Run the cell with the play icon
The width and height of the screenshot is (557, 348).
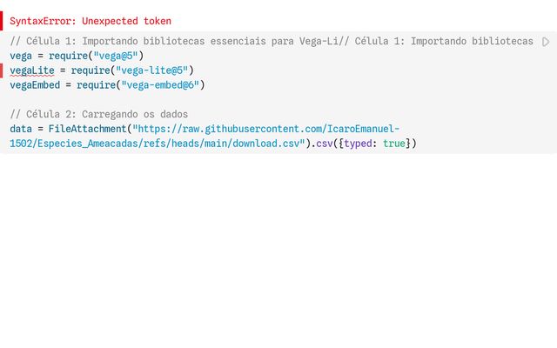546,42
